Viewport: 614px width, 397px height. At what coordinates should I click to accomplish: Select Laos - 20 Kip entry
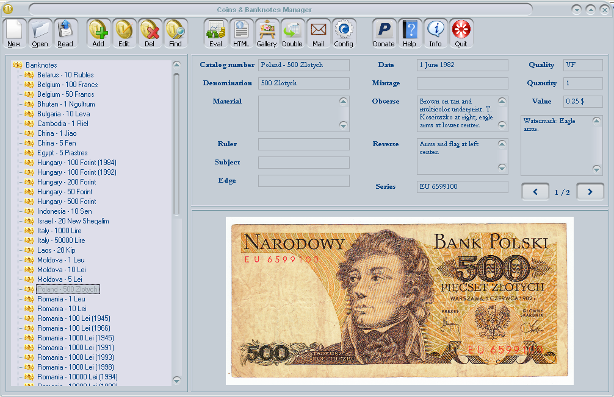click(56, 250)
